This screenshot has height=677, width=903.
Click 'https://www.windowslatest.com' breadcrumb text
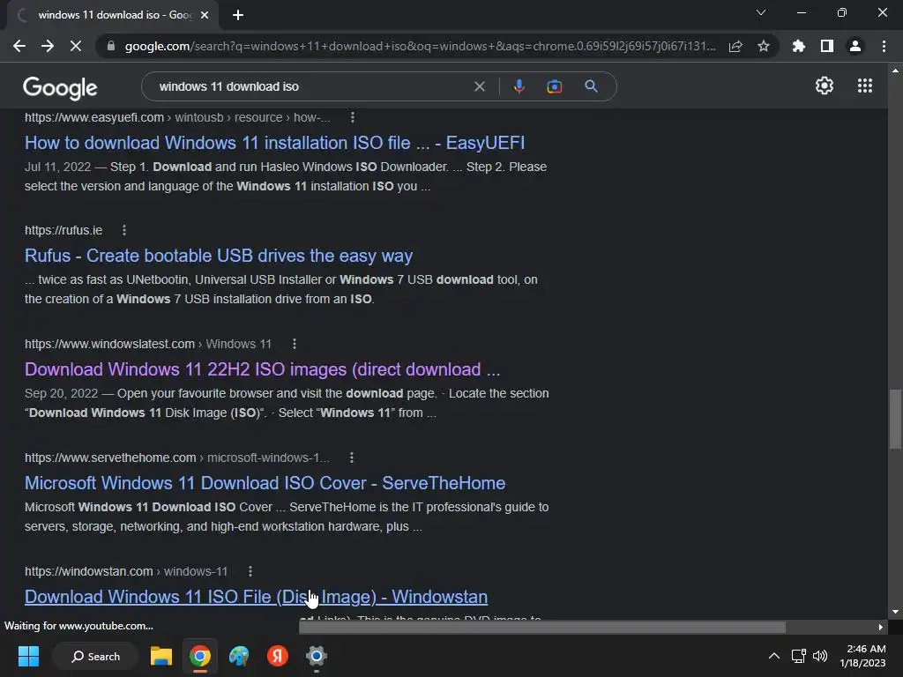[x=109, y=344]
